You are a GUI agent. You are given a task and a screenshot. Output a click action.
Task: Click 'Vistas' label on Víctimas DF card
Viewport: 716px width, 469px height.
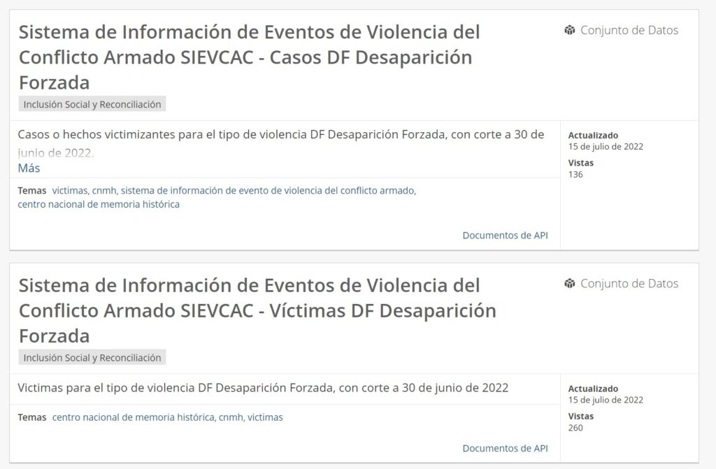[x=581, y=416]
